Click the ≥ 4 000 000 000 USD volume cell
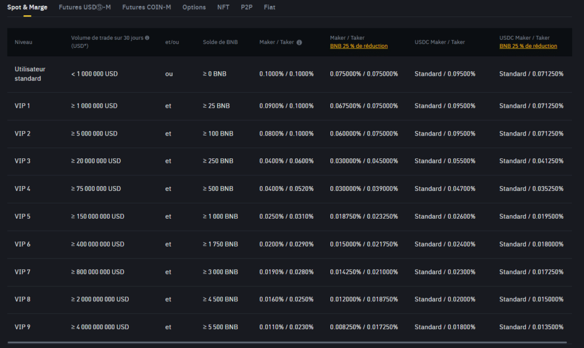Viewport: 584px width, 348px height. tap(100, 327)
